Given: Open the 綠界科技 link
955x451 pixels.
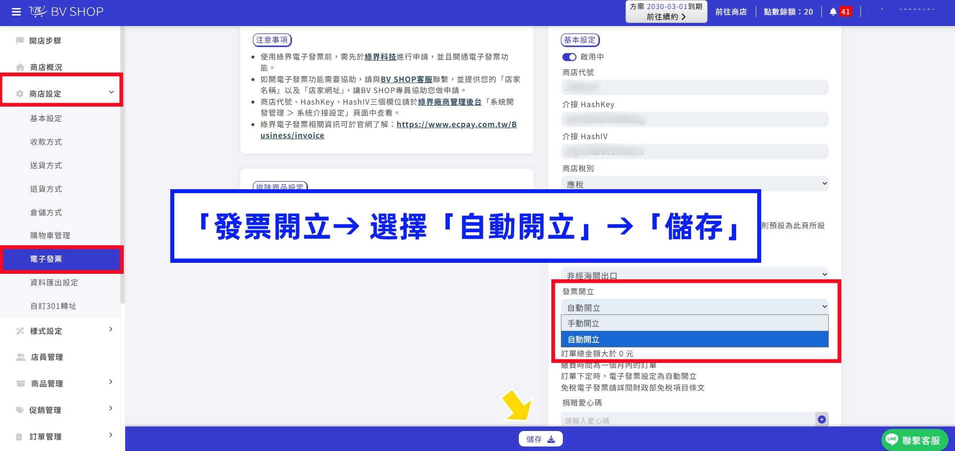Looking at the screenshot, I should click(x=380, y=57).
